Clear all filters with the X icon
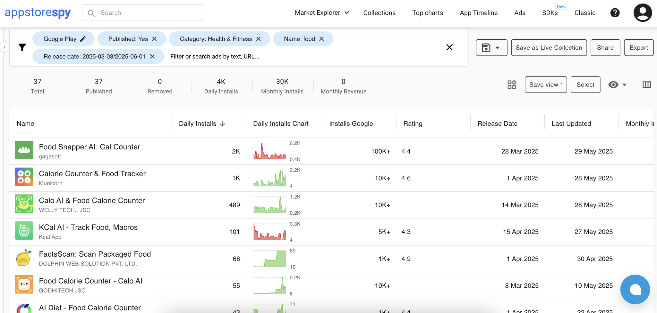 pyautogui.click(x=449, y=47)
